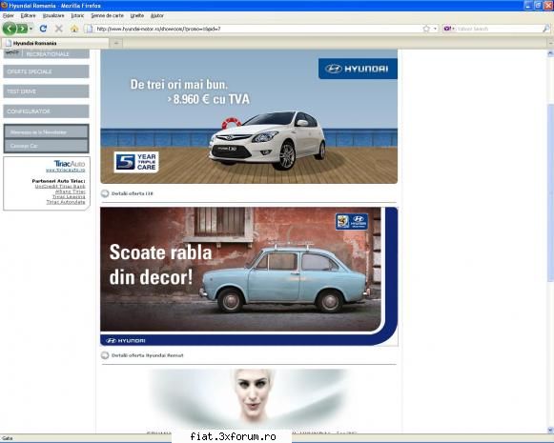554x443 pixels.
Task: Open the Vizualizare menu
Action: coord(53,15)
